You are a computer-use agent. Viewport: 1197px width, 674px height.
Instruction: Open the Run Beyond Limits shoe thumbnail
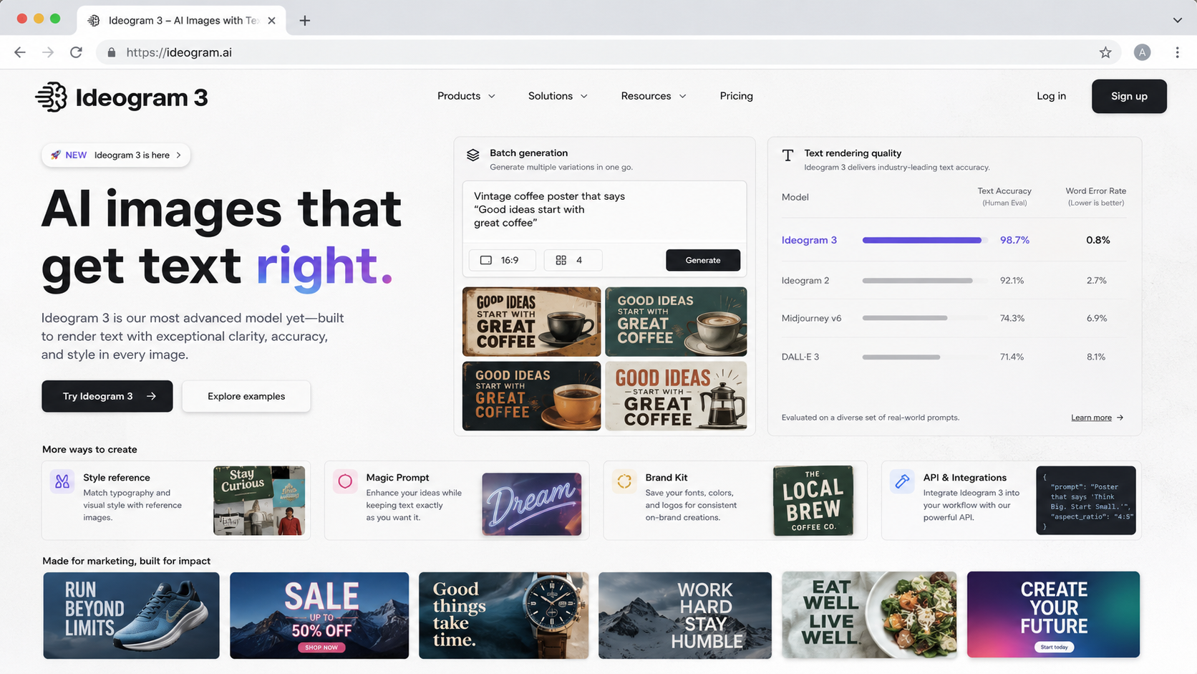pos(131,615)
